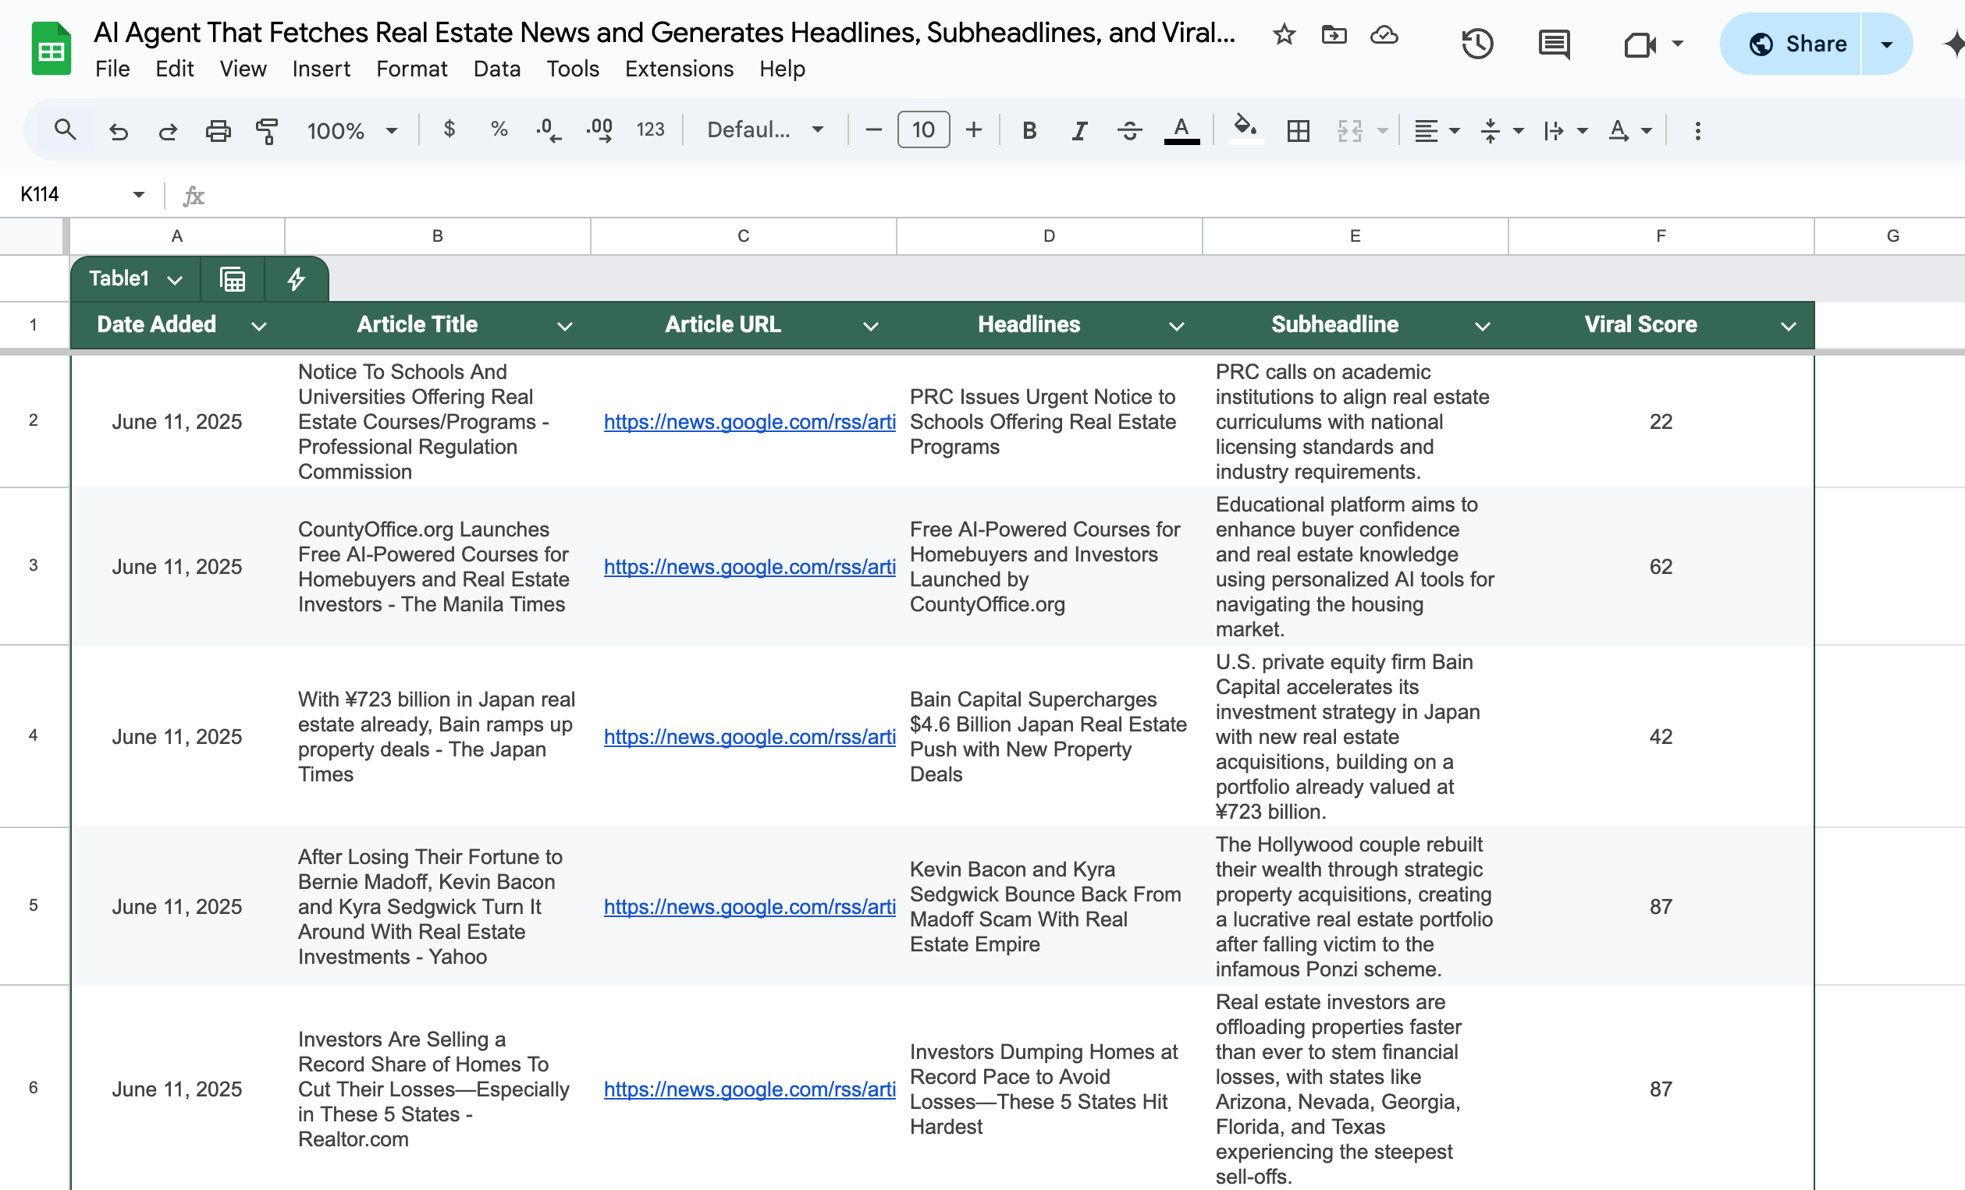This screenshot has width=1965, height=1190.
Task: Toggle italic formatting
Action: [x=1079, y=130]
